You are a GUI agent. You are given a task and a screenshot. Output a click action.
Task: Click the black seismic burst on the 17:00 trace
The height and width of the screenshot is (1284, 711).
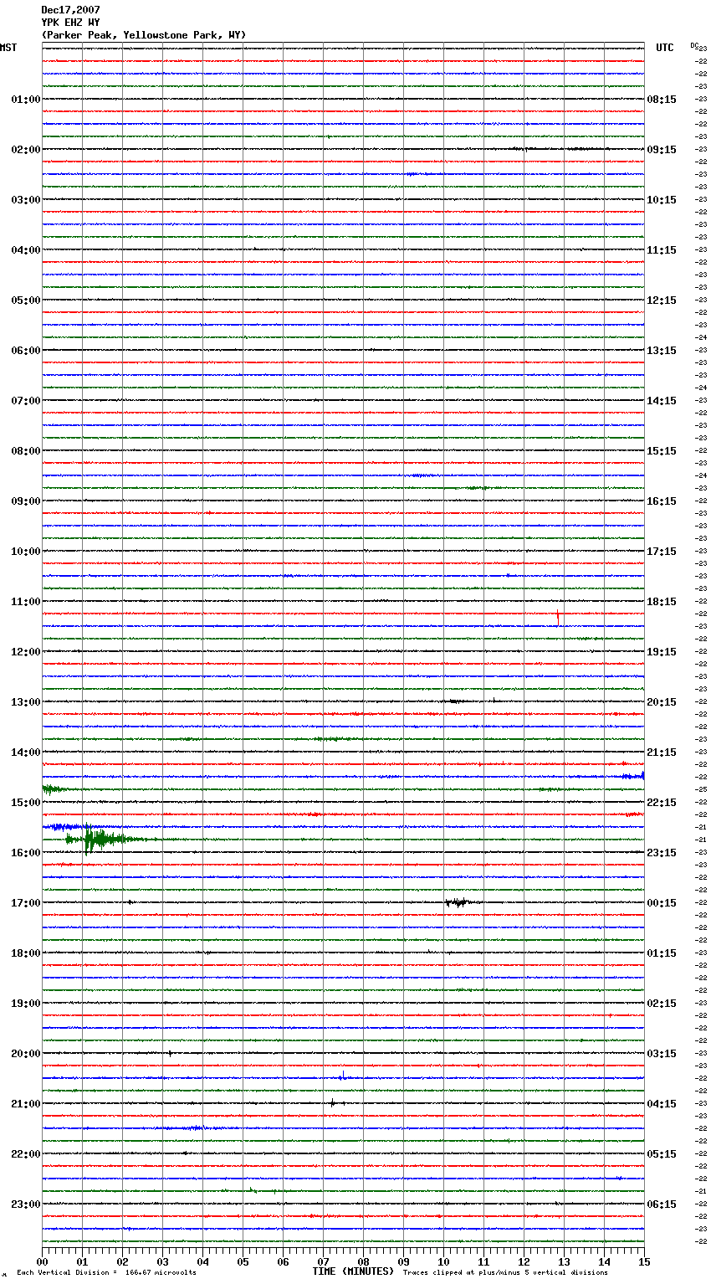(x=462, y=902)
